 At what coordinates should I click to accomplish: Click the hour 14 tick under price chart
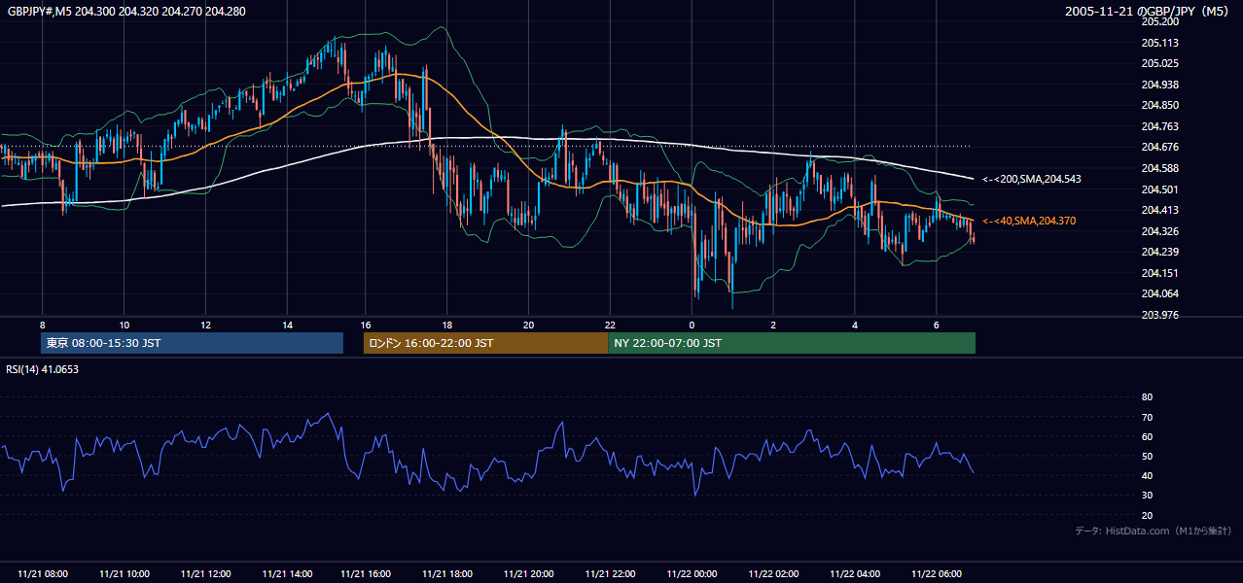click(288, 325)
